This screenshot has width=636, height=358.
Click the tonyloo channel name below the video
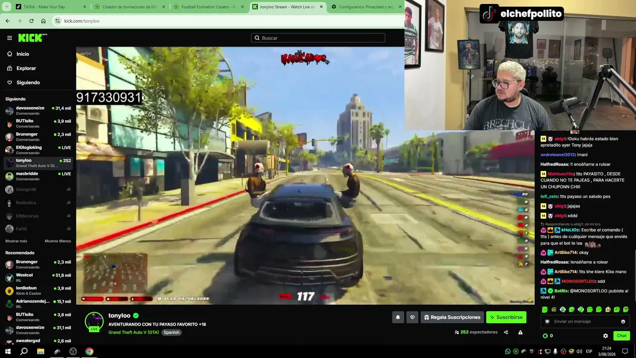click(119, 316)
